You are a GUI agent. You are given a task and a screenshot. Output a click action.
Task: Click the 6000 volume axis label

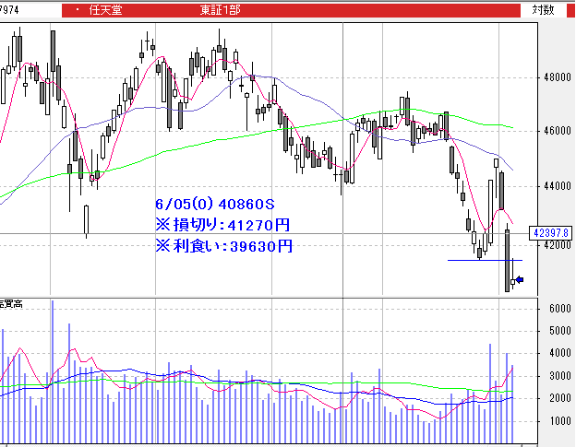tap(558, 310)
